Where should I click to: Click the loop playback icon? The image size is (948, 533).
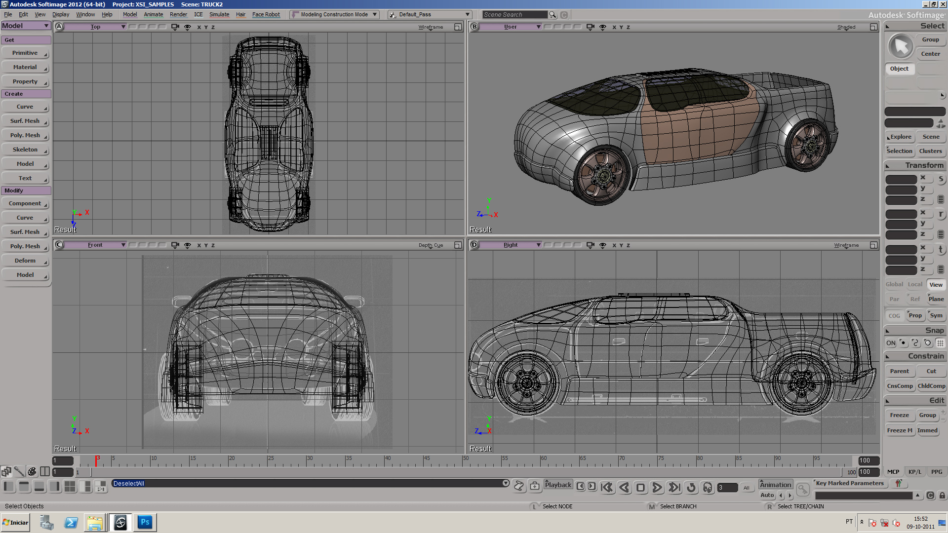point(691,488)
